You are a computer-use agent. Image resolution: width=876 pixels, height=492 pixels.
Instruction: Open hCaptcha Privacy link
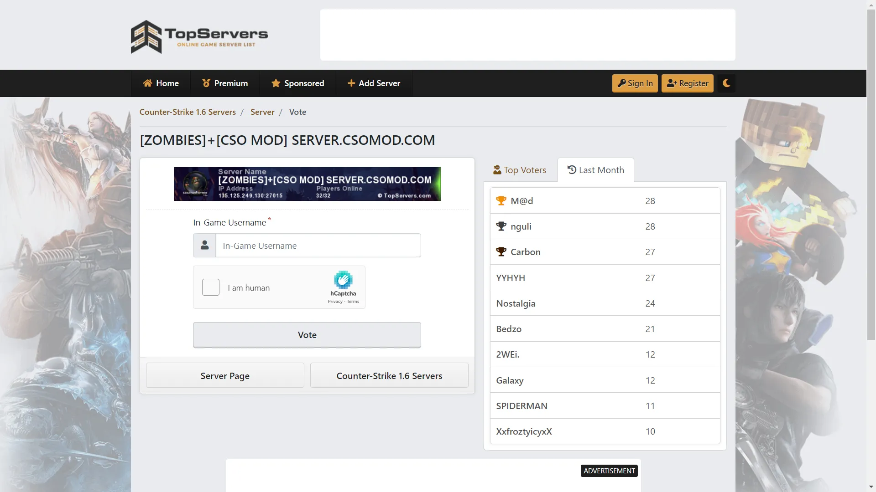point(335,302)
